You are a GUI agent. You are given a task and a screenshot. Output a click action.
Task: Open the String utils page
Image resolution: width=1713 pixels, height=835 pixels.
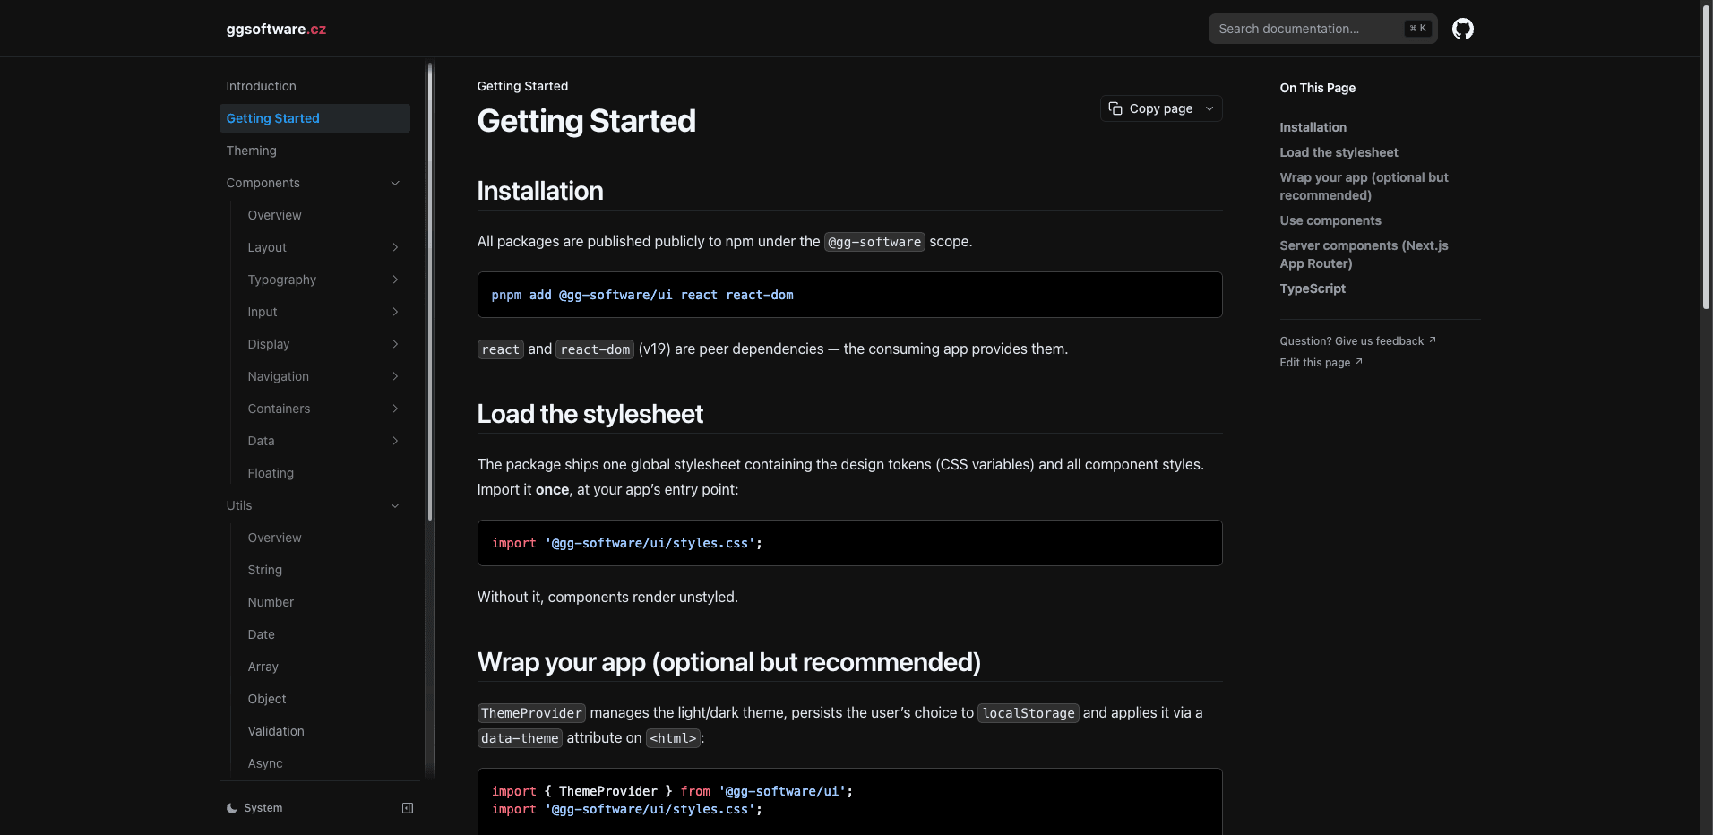(325, 570)
